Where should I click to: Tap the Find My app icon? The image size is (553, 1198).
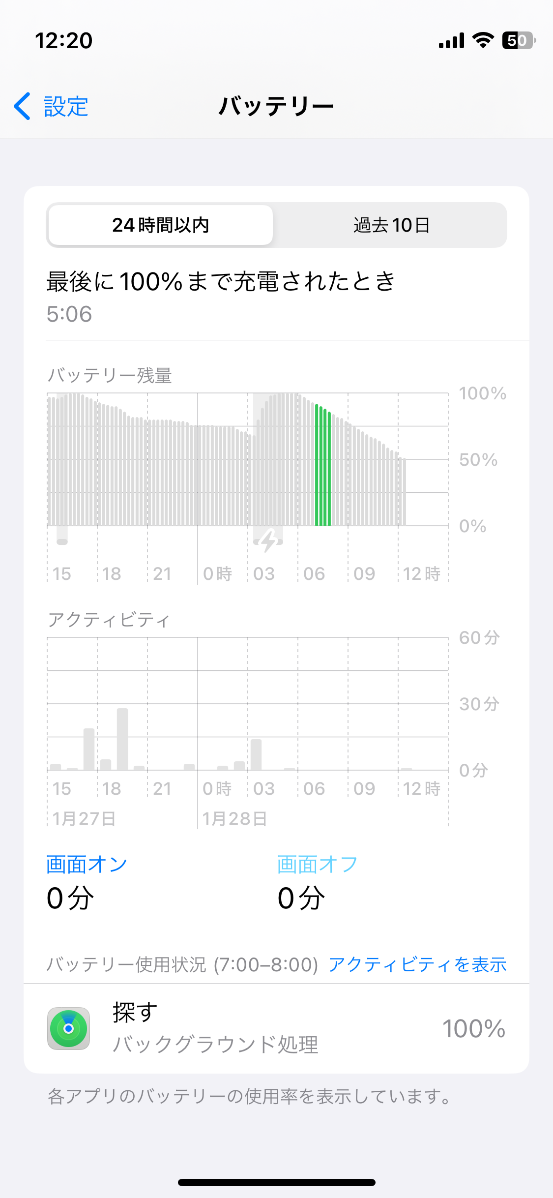[x=68, y=1028]
